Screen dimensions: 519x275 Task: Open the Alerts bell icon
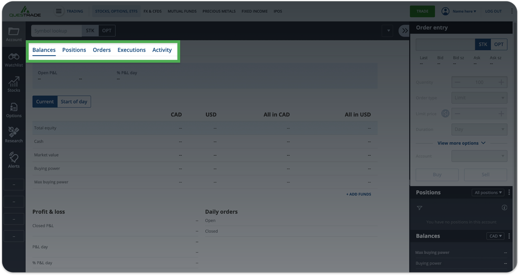pyautogui.click(x=13, y=160)
